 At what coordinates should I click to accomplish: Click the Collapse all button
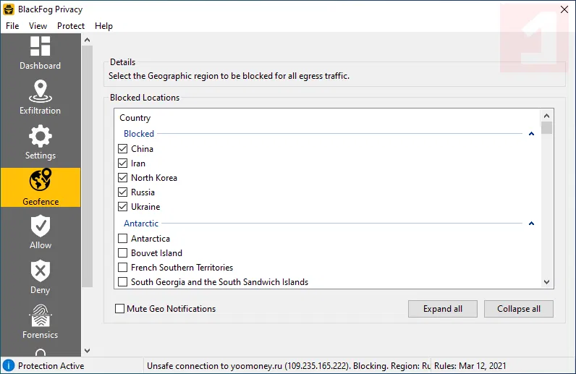[519, 309]
